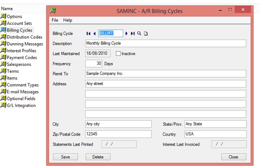This screenshot has width=260, height=166.
Task: Open the Salespersons icon
Action: click(3, 64)
